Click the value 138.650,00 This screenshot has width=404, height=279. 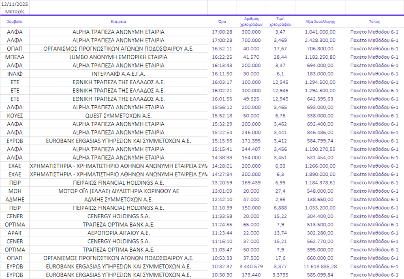(x=320, y=200)
